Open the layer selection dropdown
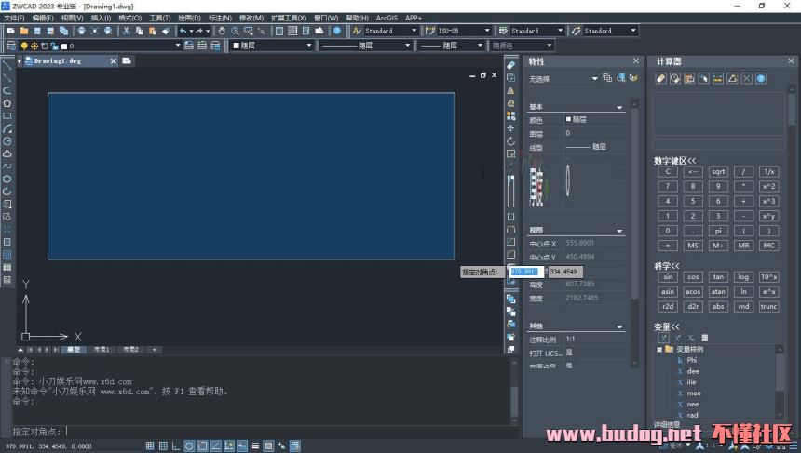Viewport: 801px width, 453px height. click(x=178, y=46)
